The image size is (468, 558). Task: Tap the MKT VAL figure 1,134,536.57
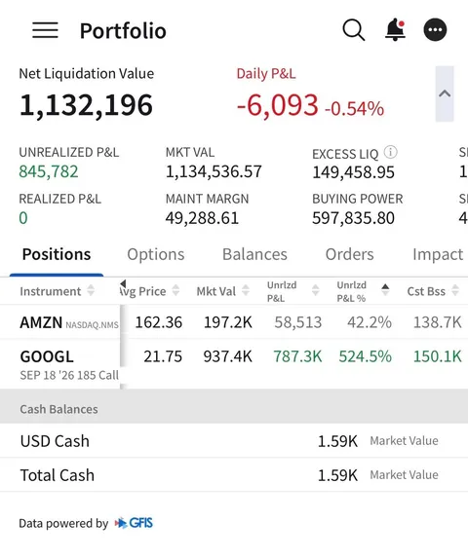tap(214, 171)
